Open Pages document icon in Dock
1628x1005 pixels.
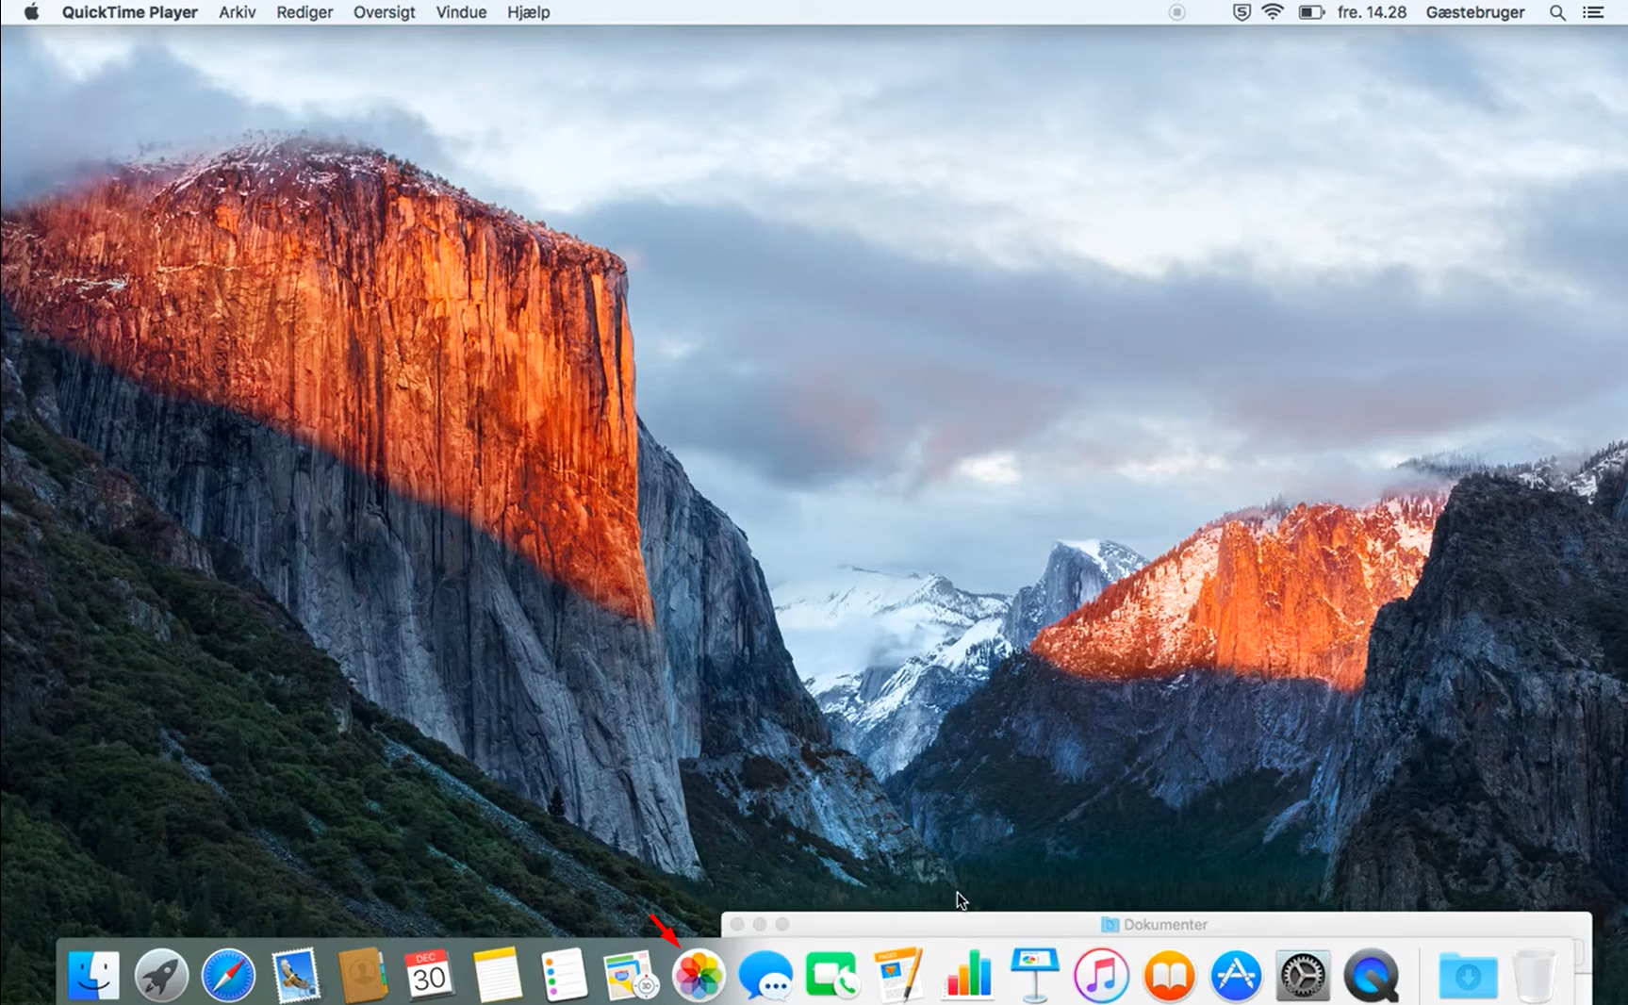click(899, 975)
